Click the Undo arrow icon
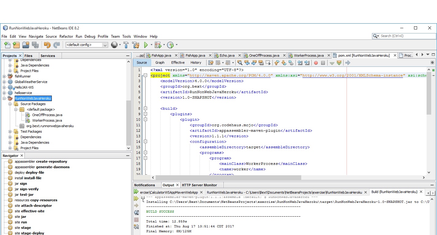The height and width of the screenshot is (235, 437). [x=47, y=45]
